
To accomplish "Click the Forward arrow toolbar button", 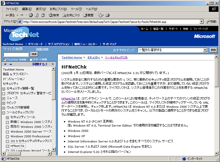I will point(22,15).
